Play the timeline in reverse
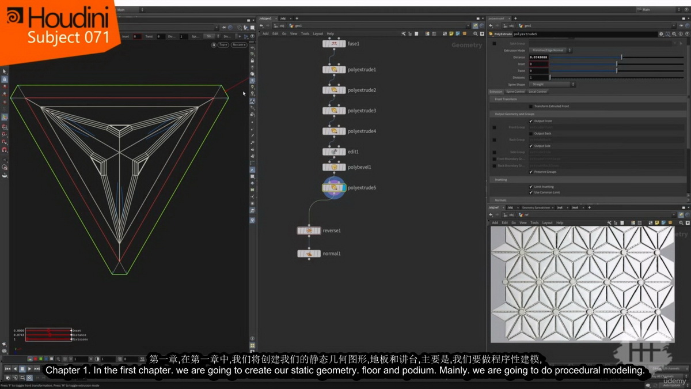Viewport: 691px width, 389px height. click(15, 368)
